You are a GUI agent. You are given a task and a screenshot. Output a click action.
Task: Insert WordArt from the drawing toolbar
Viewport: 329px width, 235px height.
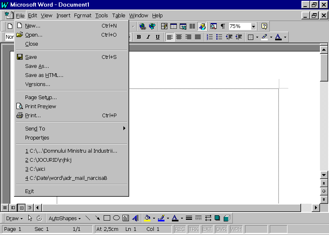point(135,218)
